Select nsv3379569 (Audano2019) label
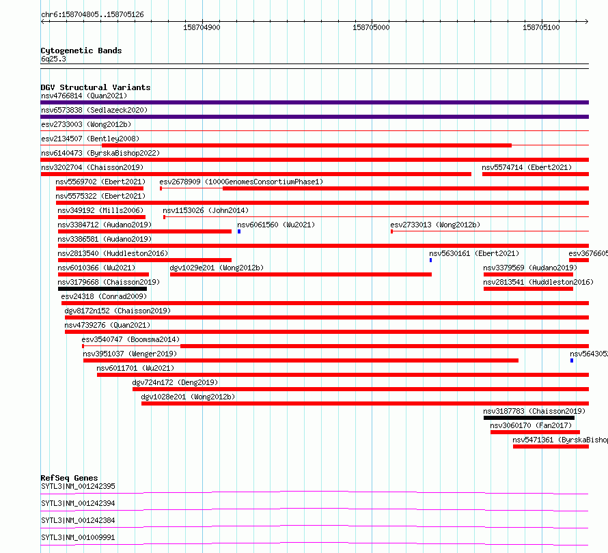The width and height of the screenshot is (608, 553). pos(530,268)
